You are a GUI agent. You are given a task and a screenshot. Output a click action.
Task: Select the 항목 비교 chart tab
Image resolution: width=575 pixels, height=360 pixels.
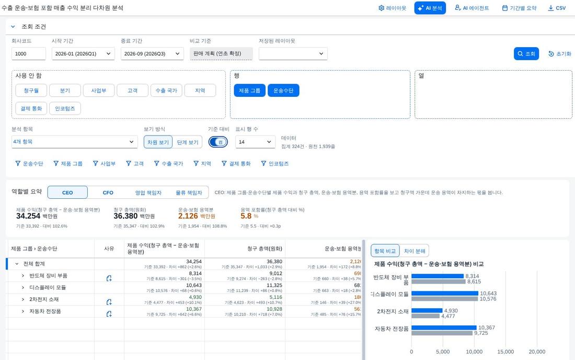[385, 251]
